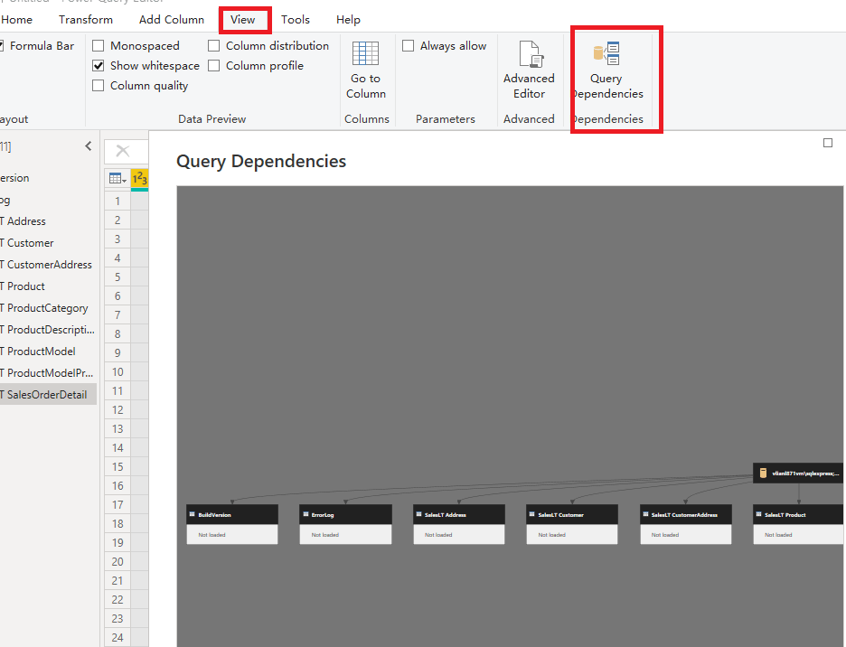Screen dimensions: 846x647
Task: Click the SalesLT Customer dependency node
Action: pyautogui.click(x=572, y=524)
